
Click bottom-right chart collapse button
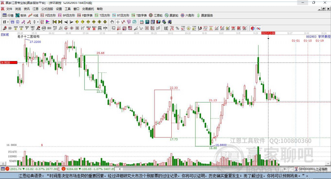[x=328, y=163]
